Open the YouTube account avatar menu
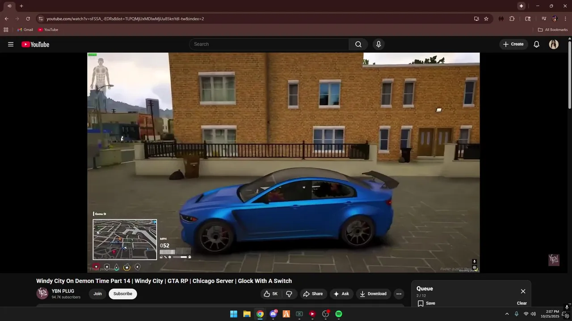 (554, 44)
